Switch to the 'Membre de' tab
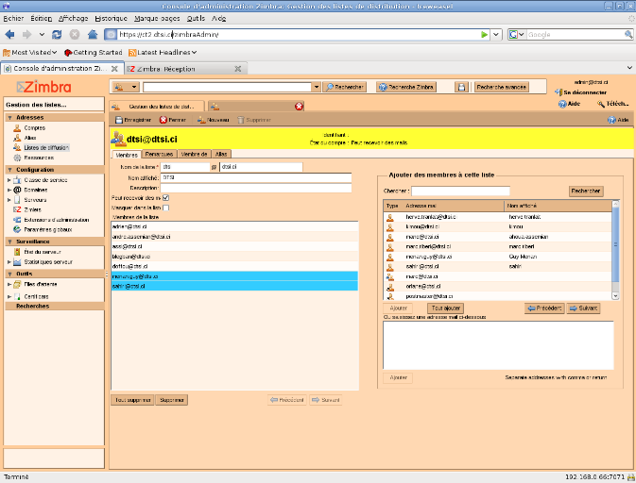636x483 pixels. (194, 154)
